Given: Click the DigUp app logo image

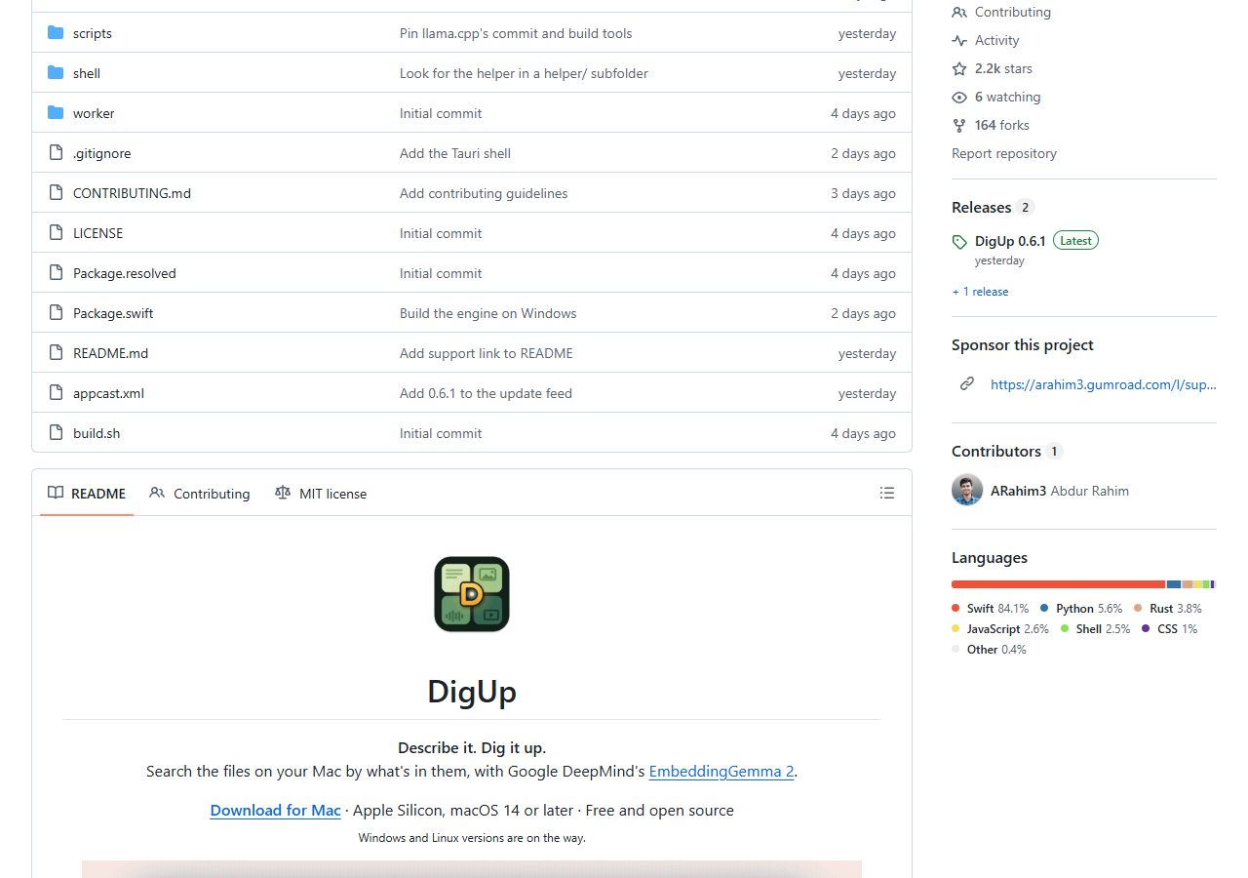Looking at the screenshot, I should (472, 594).
